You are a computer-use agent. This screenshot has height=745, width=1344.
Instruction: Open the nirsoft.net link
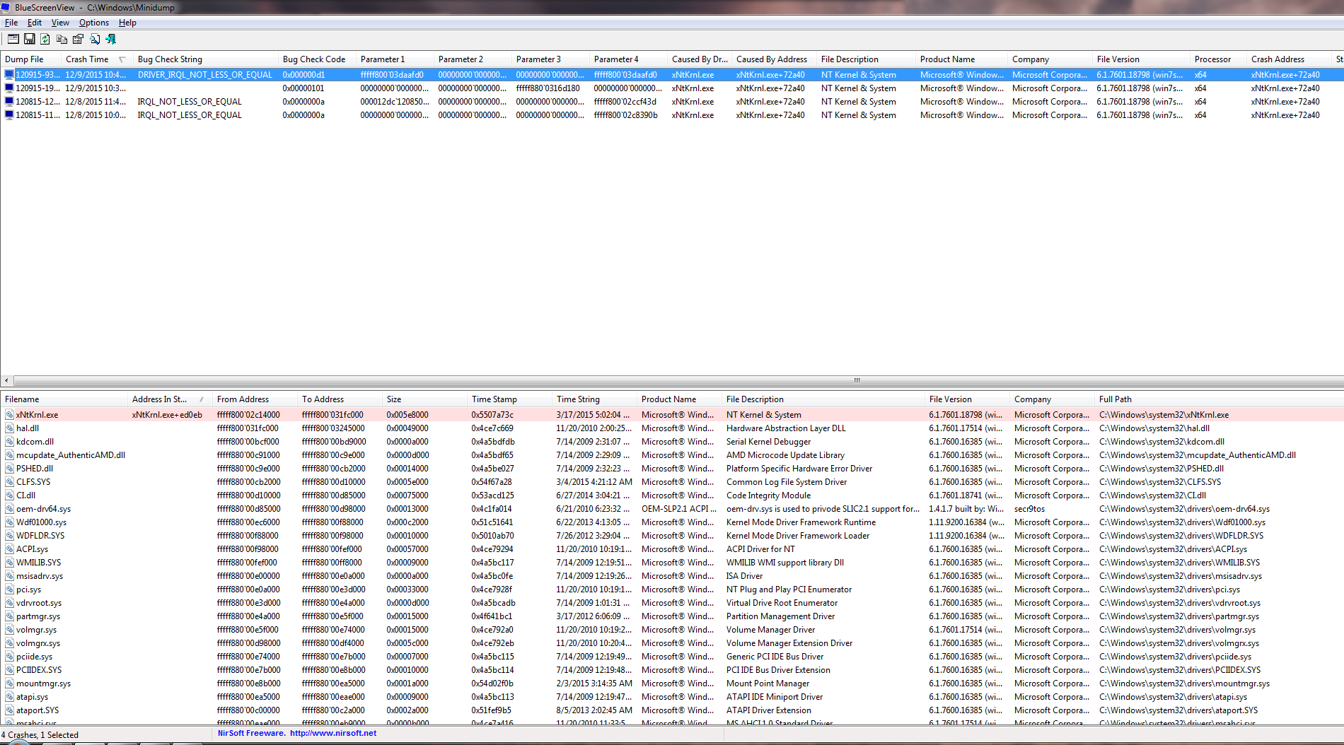(333, 734)
